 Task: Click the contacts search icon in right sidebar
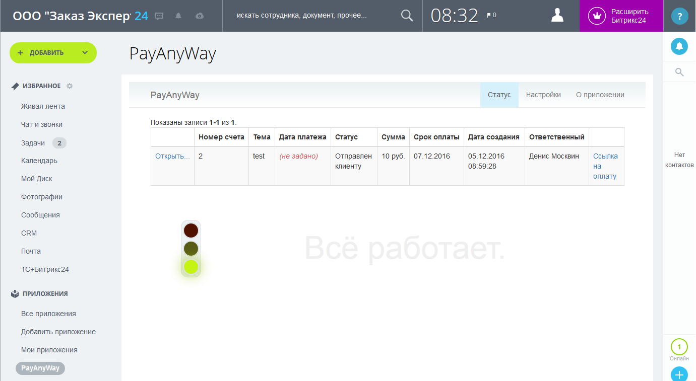679,72
